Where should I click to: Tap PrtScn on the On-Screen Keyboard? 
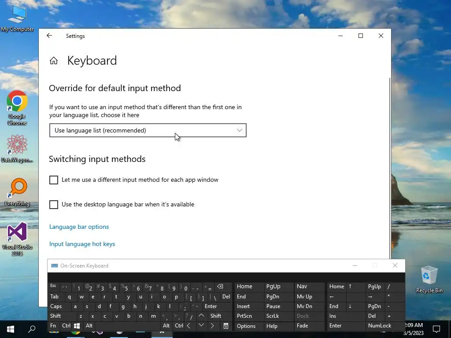pos(249,316)
